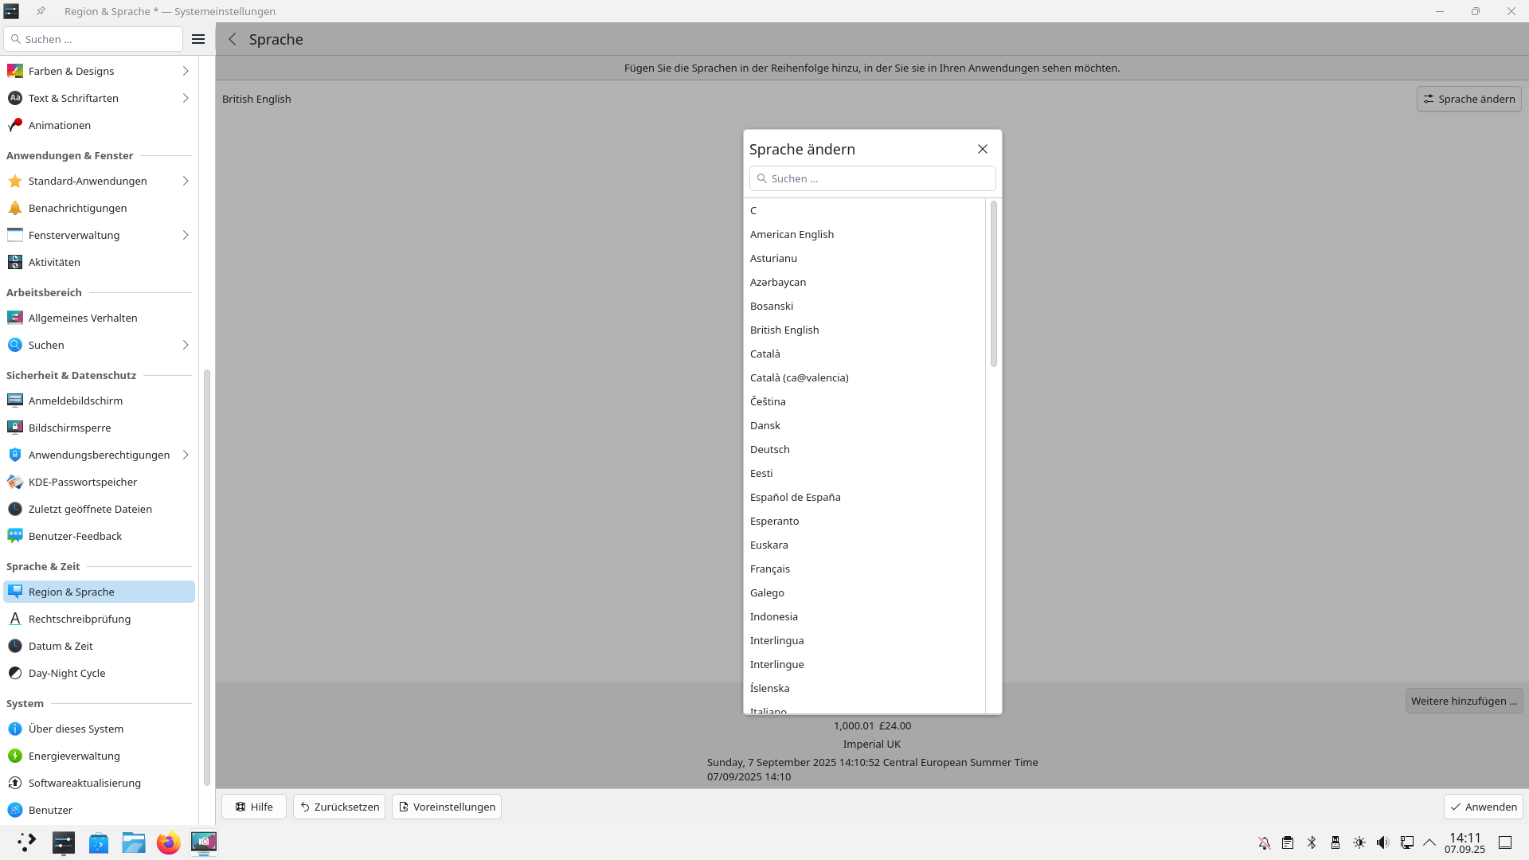Select Region & Sprache sidebar entry

click(99, 592)
